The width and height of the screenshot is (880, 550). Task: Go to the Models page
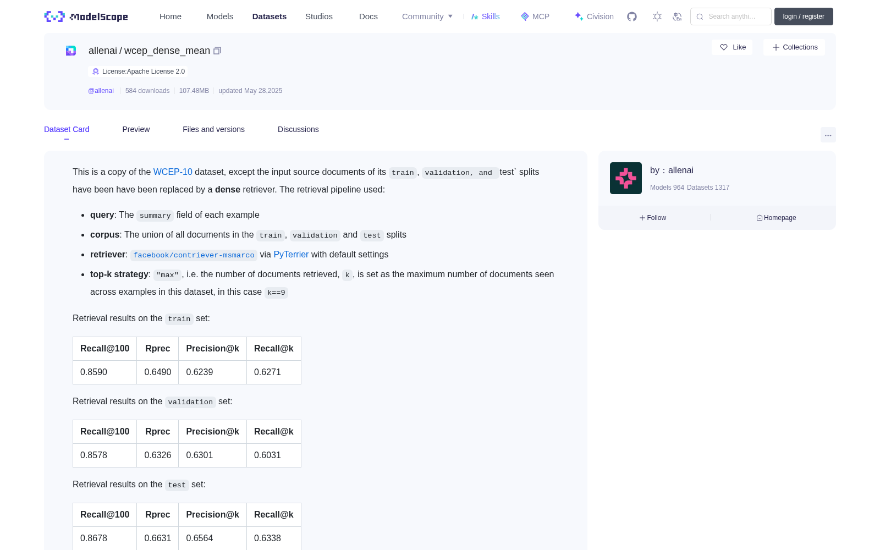(220, 16)
